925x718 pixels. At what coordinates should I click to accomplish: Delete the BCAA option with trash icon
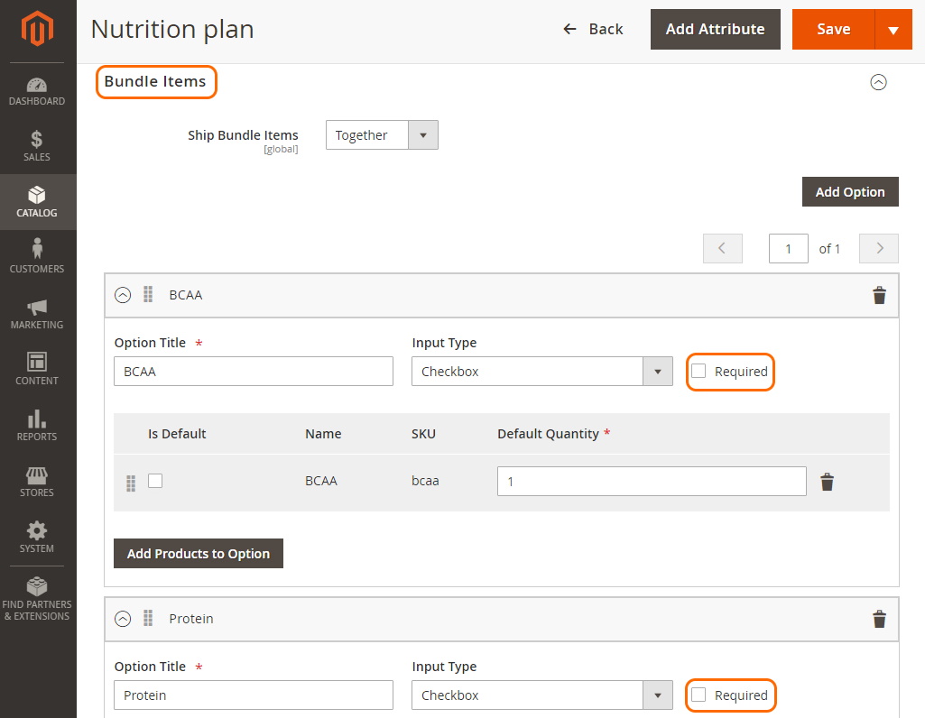(x=879, y=295)
